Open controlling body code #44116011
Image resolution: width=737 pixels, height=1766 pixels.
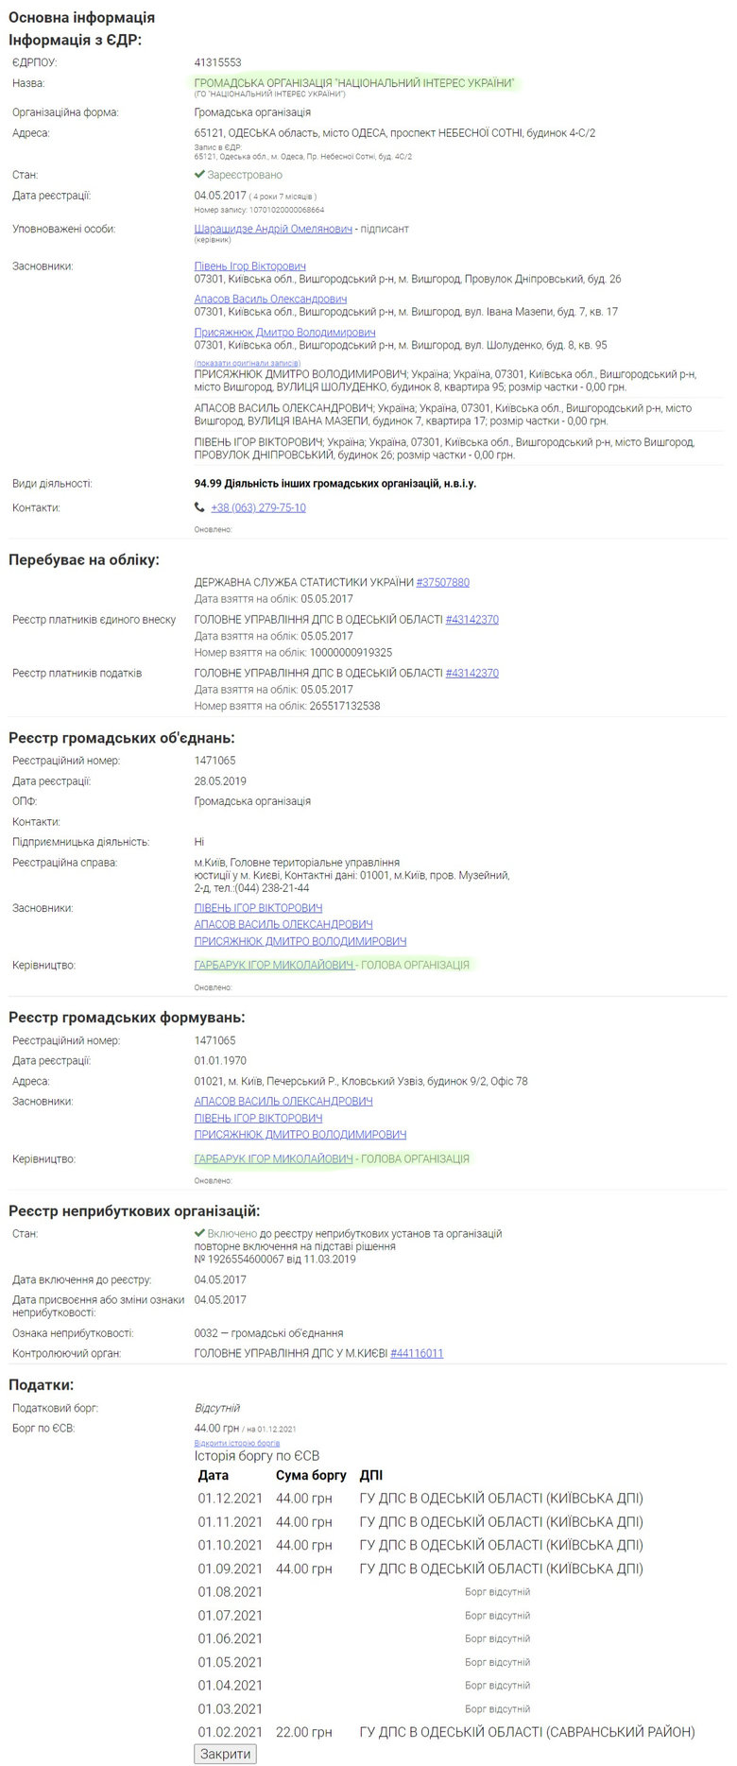point(417,1353)
